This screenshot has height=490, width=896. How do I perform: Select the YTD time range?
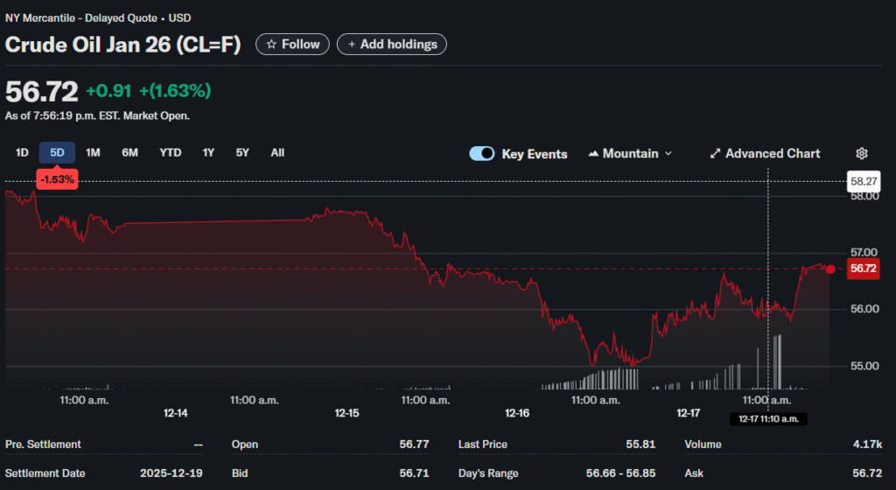tap(171, 153)
